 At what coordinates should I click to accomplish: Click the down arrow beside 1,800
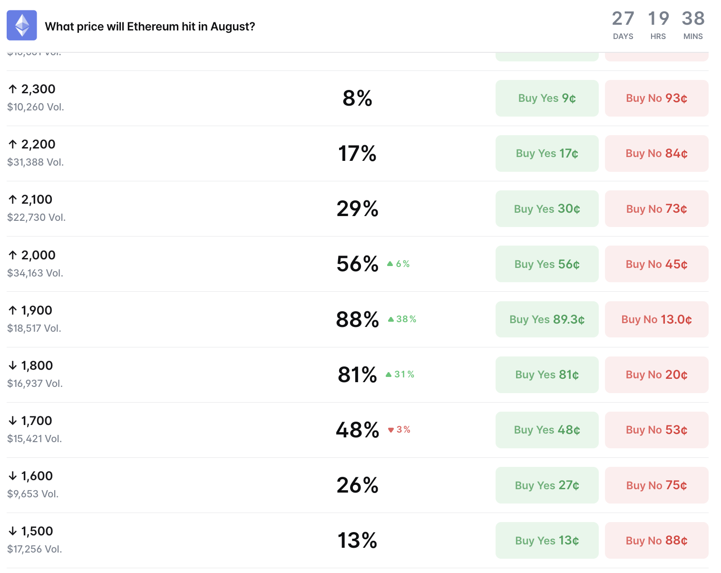[13, 366]
